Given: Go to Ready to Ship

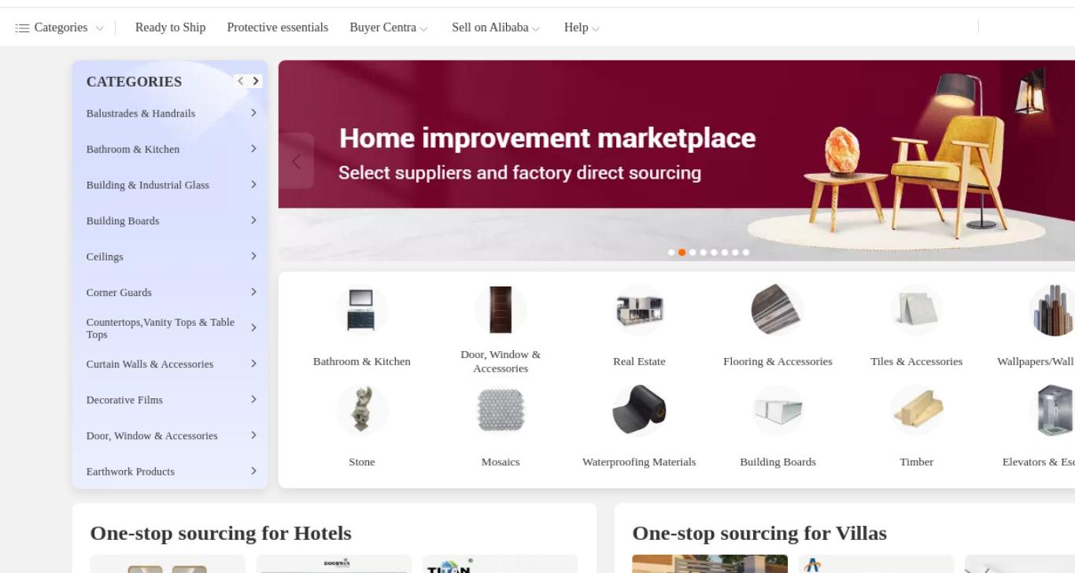Looking at the screenshot, I should 170,28.
